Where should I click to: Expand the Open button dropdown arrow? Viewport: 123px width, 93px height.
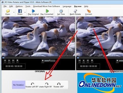click(14, 12)
